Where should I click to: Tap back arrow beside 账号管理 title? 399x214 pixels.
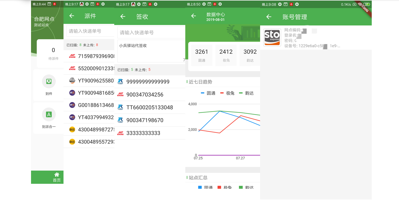269,17
